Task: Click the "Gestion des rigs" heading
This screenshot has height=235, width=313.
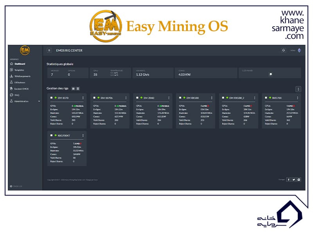Action: [x=58, y=89]
